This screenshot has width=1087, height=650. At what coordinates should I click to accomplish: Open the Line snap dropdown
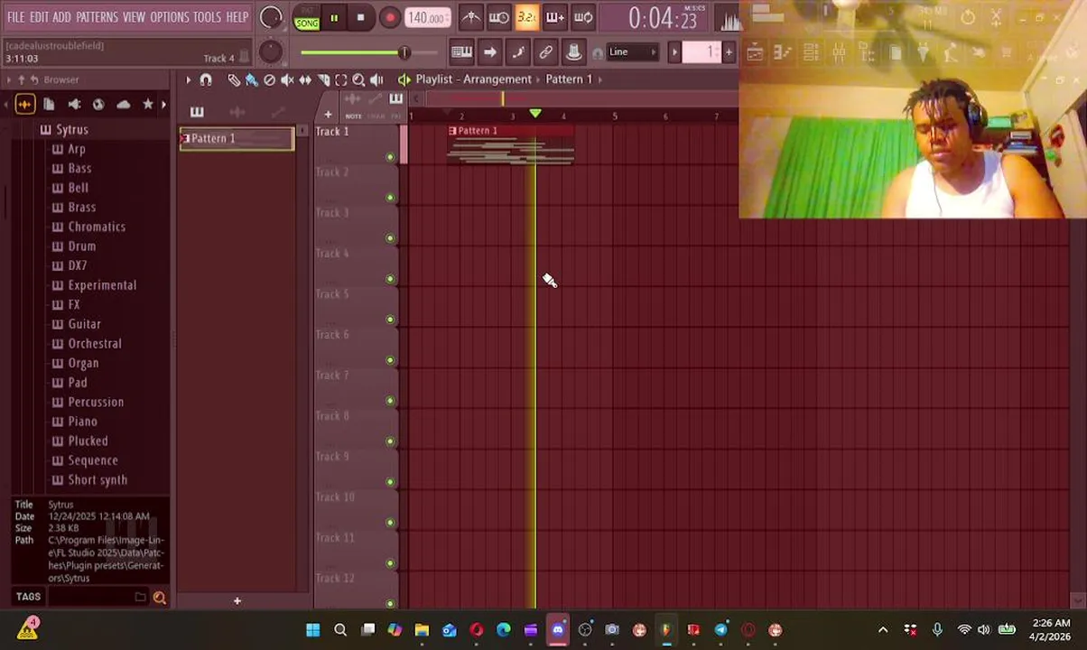tap(633, 52)
